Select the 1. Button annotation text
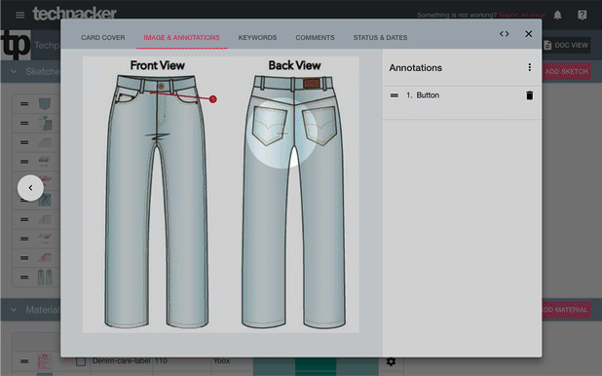The image size is (602, 376). coord(423,95)
